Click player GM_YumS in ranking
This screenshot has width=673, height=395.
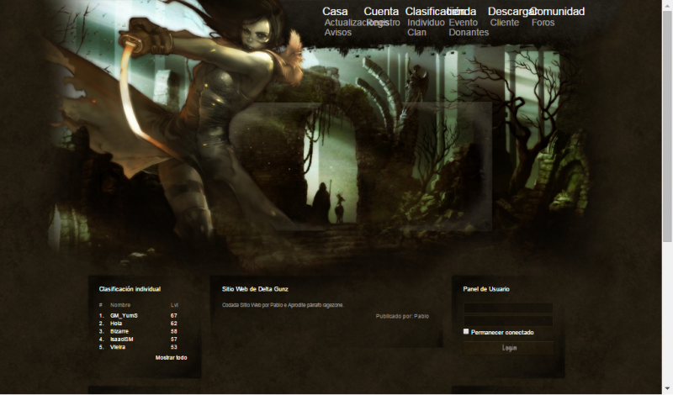124,316
